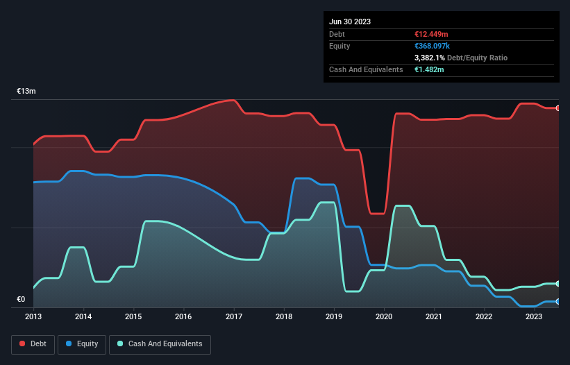This screenshot has width=570, height=365.
Task: Click the 2015 x-axis label
Action: (x=133, y=316)
